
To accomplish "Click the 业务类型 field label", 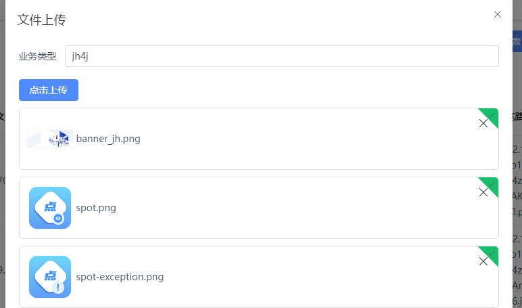I will click(38, 56).
